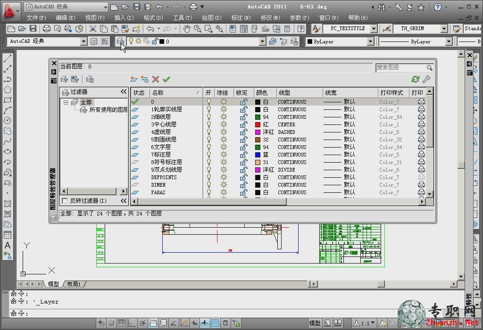Click the Match Properties icon
Screen dimensions: 483x330
[x=125, y=29]
